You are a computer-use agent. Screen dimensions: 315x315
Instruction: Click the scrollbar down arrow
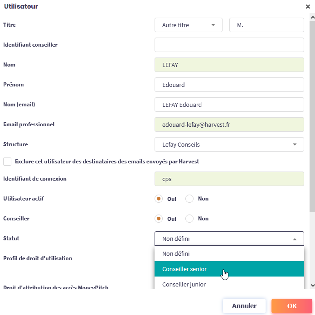pyautogui.click(x=312, y=286)
